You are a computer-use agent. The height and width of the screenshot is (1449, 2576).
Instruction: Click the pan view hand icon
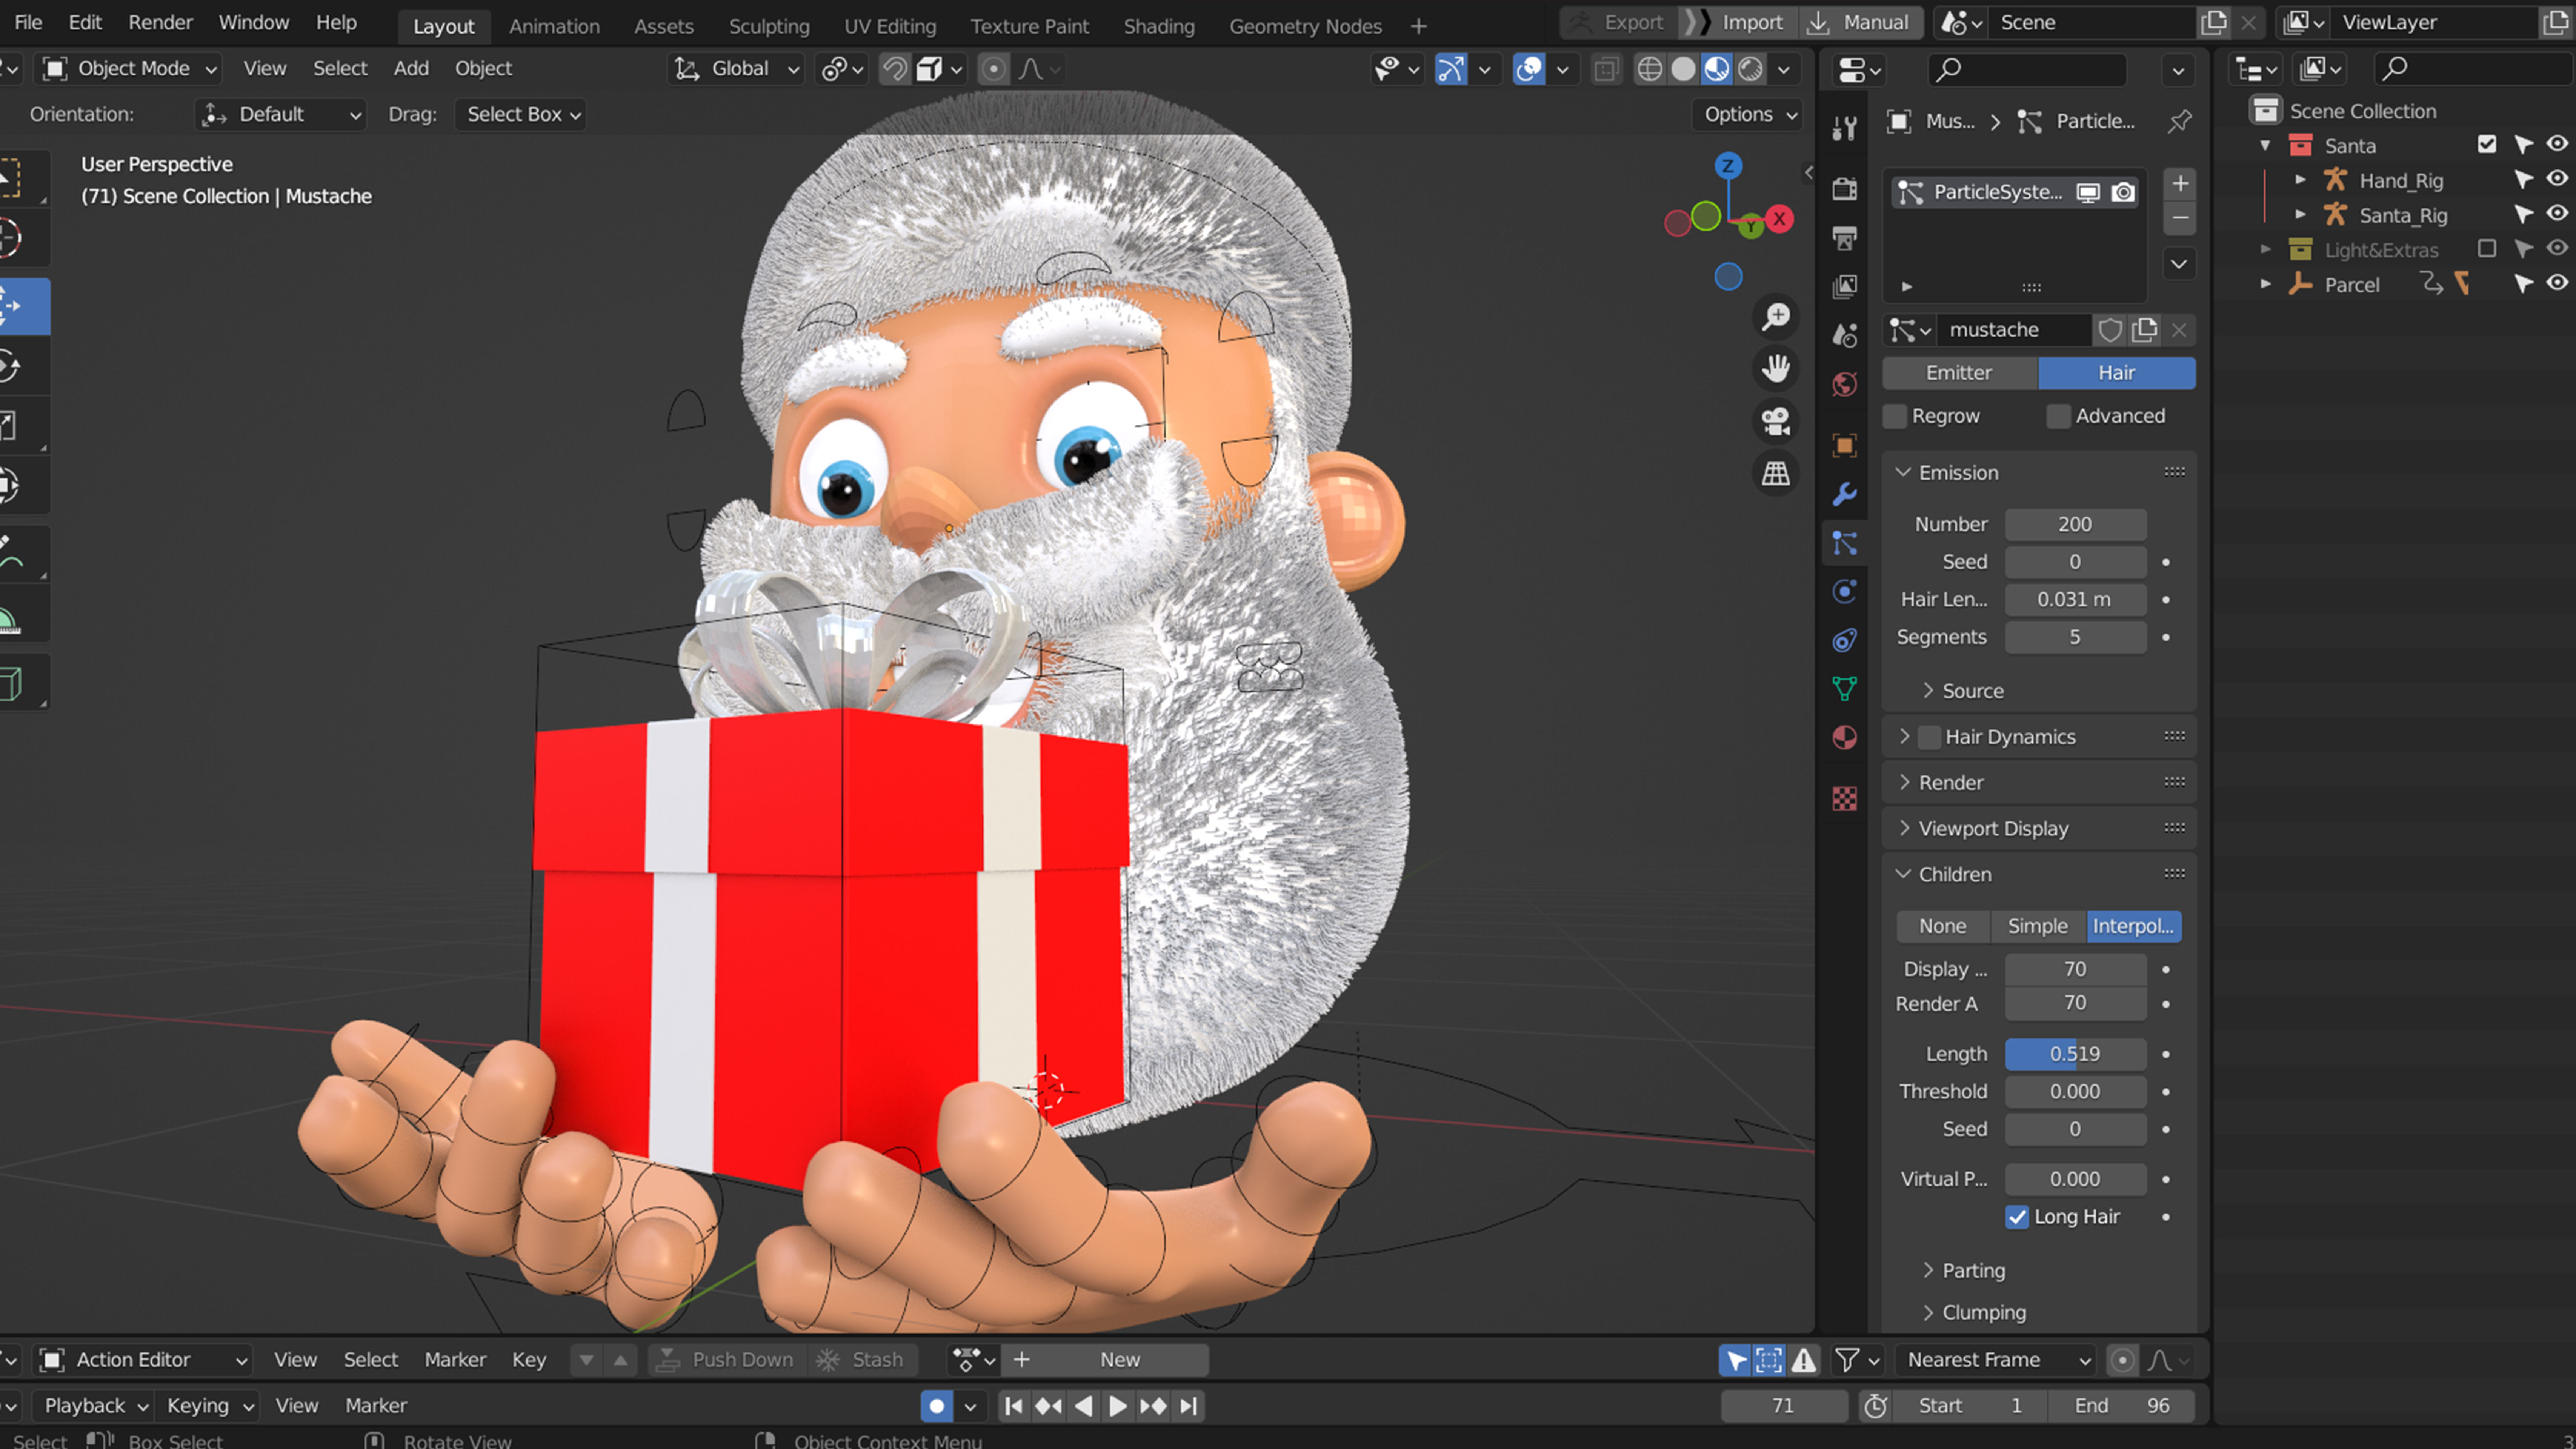click(1776, 369)
